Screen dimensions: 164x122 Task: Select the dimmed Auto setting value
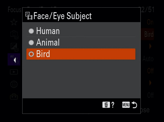point(148,59)
